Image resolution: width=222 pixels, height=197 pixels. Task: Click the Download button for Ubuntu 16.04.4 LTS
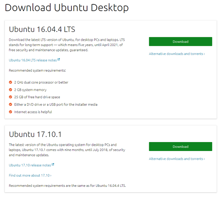180,42
